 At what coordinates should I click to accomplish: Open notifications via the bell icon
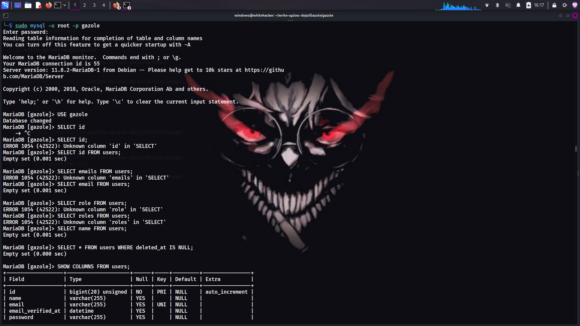(518, 5)
